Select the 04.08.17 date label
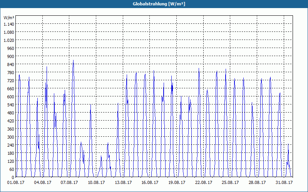Image resolution: width=308 pixels, height=192 pixels. pos(43,183)
